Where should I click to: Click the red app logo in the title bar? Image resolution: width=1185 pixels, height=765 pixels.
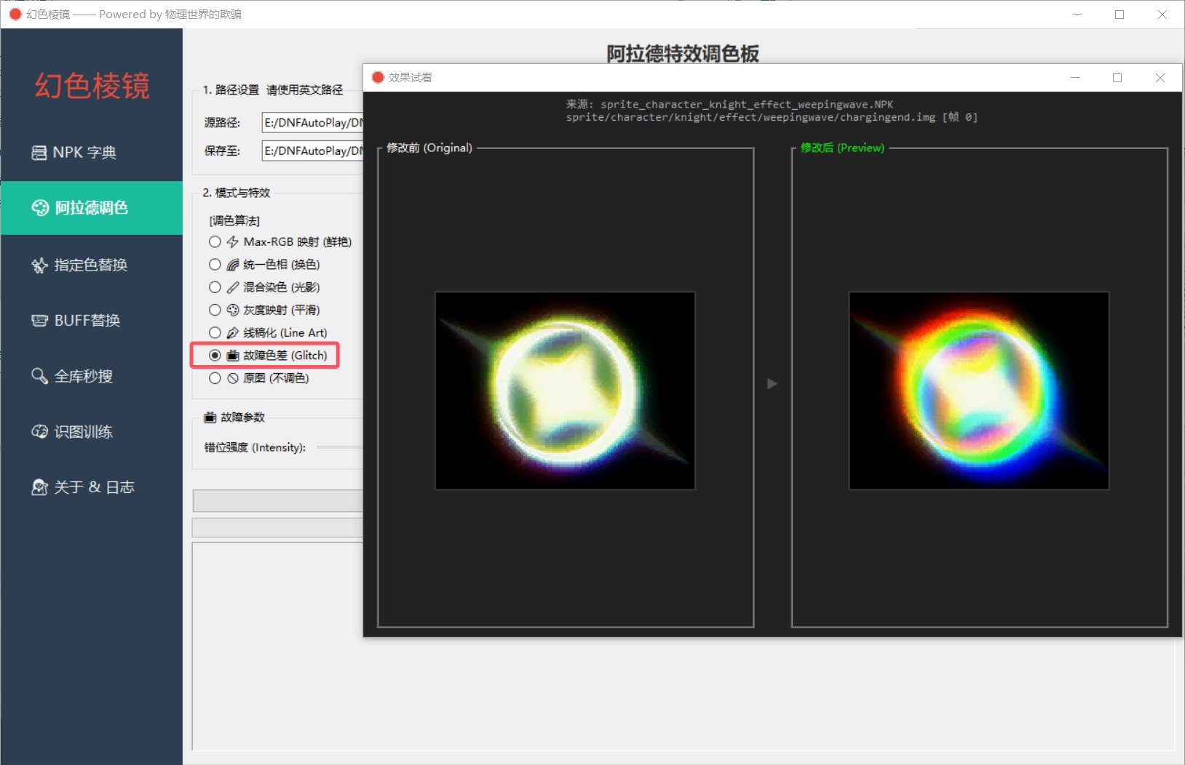point(15,14)
